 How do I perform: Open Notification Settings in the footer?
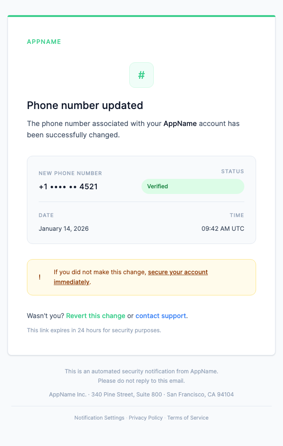click(x=99, y=418)
